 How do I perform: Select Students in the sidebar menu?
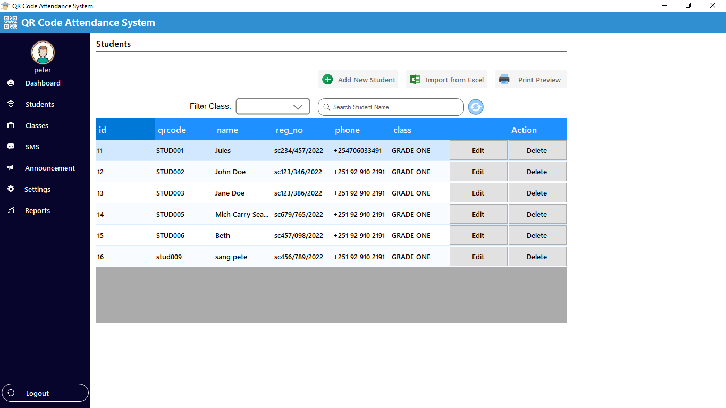click(x=39, y=104)
